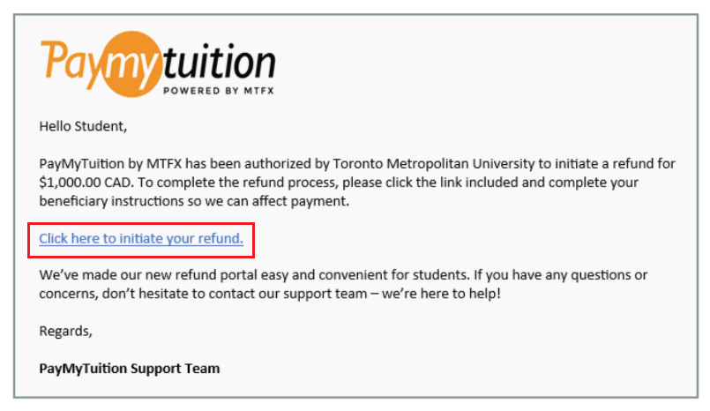Open the "Click here to initiate your refund" link
The image size is (710, 411).
[x=141, y=238]
